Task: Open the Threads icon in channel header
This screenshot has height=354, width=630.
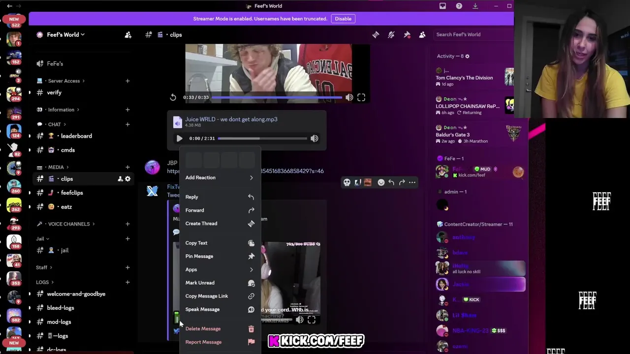Action: coord(376,34)
